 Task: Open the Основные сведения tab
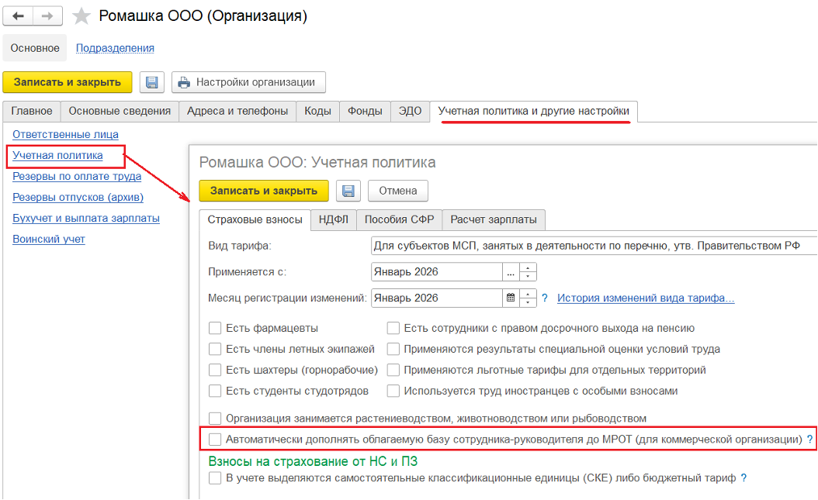coord(120,111)
